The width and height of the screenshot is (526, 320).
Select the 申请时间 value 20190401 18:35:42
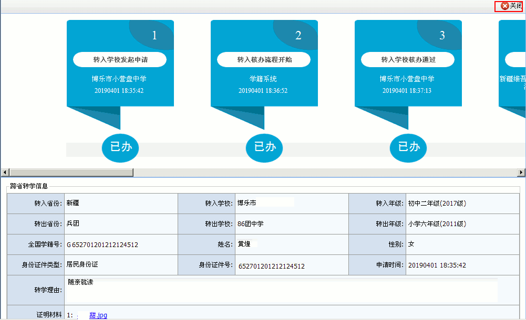(437, 265)
